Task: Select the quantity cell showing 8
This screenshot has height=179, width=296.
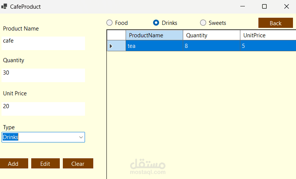Action: click(211, 46)
